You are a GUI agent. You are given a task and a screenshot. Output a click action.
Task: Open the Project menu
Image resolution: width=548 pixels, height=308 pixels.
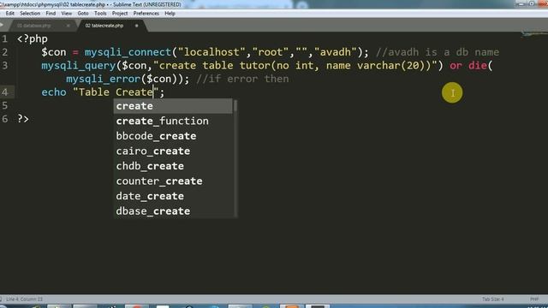tap(120, 14)
